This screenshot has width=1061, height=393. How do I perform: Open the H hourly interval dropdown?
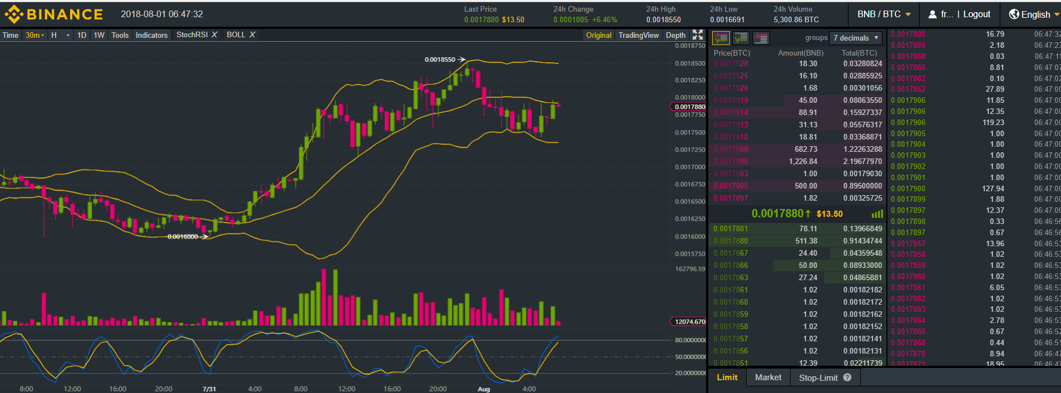pyautogui.click(x=61, y=35)
